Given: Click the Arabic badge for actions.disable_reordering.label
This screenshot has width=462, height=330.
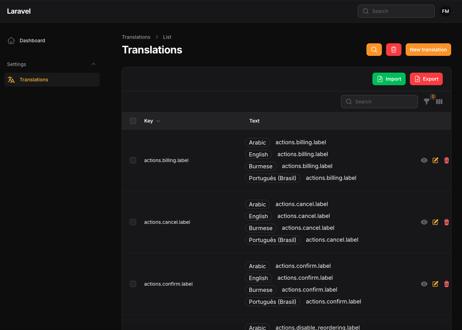Looking at the screenshot, I should click(257, 327).
